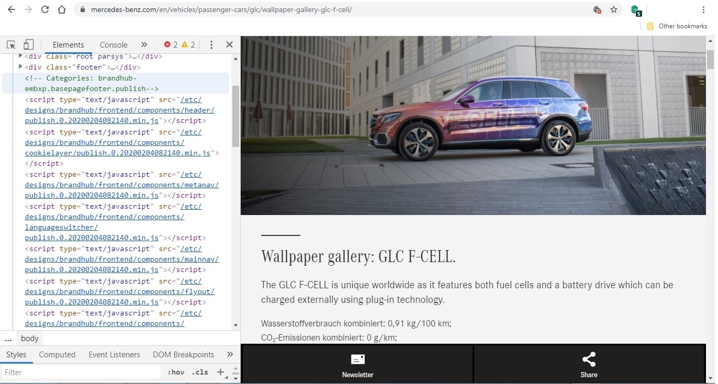Viewport: 718px width, 384px height.
Task: Activate the DevTools inspect element picker
Action: (11, 44)
